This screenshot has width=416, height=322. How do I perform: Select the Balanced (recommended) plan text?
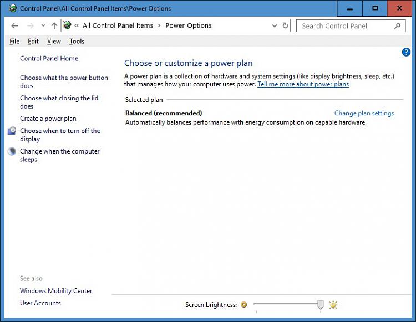[x=164, y=113]
